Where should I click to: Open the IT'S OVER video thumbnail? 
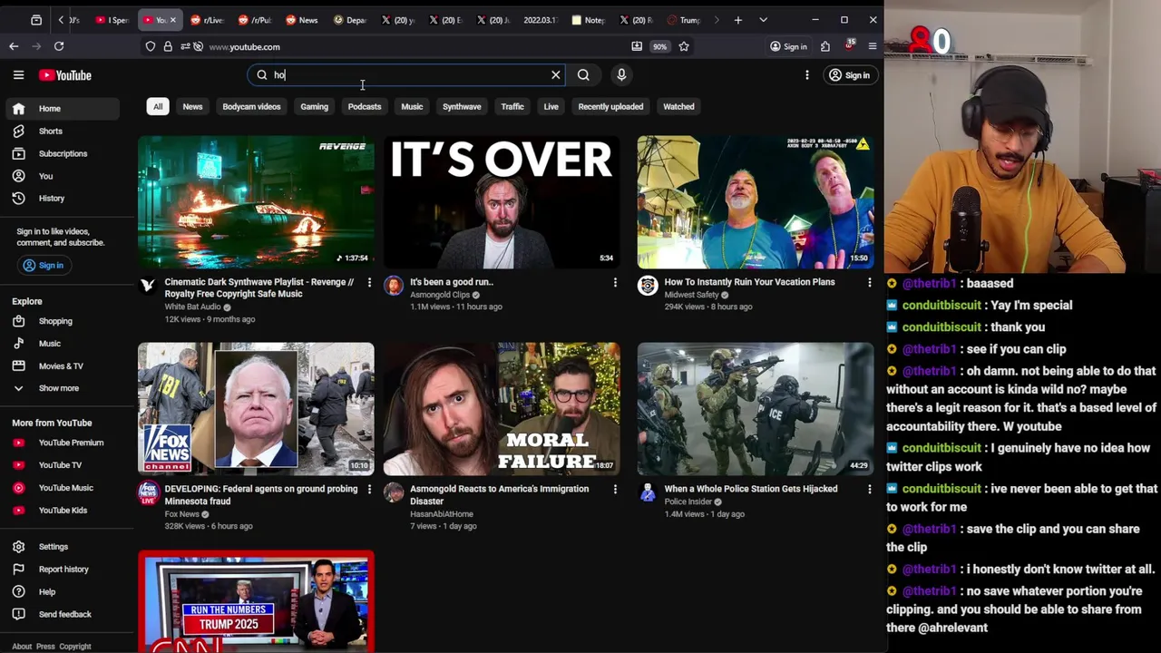[x=502, y=202]
